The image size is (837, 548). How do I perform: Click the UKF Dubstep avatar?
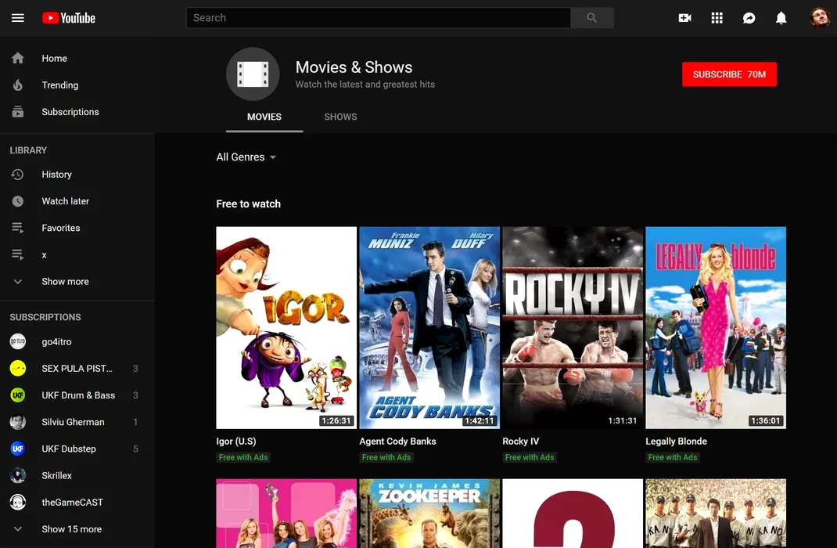pos(18,449)
